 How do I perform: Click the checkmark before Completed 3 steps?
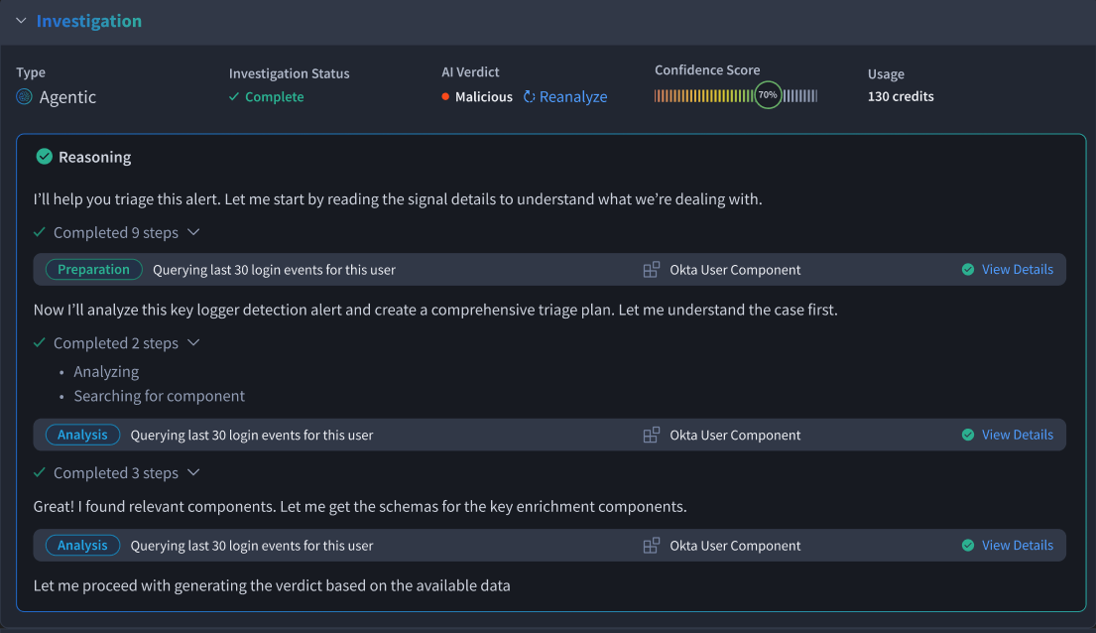coord(39,473)
